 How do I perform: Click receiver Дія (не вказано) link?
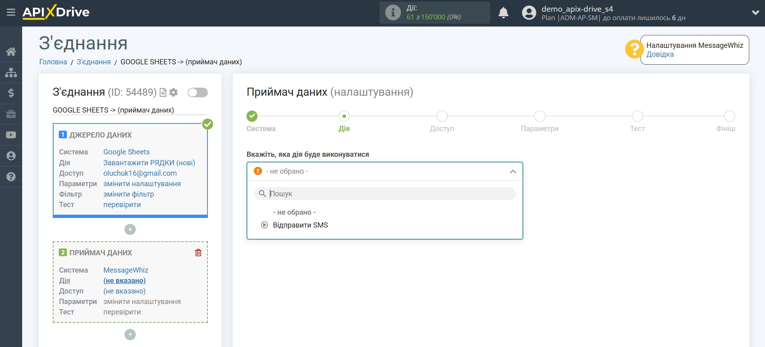pyautogui.click(x=124, y=281)
